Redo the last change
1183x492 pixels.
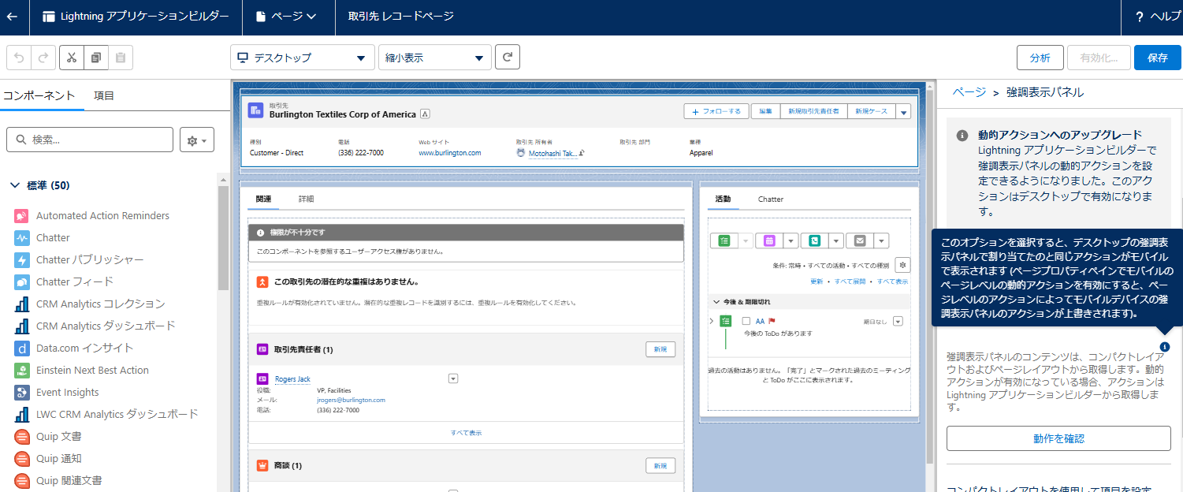[x=43, y=58]
